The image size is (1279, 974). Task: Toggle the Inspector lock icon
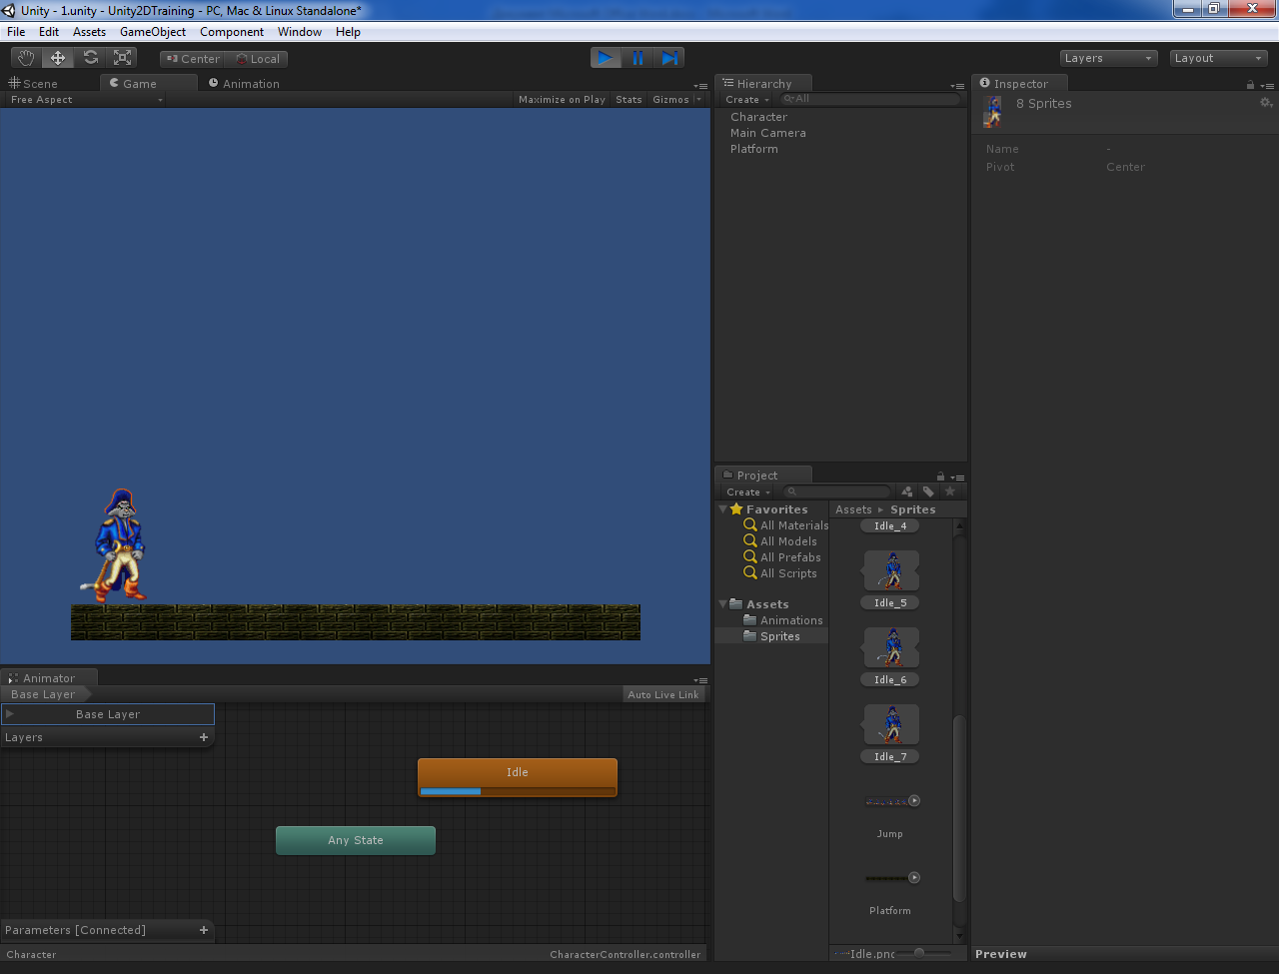tap(1250, 85)
